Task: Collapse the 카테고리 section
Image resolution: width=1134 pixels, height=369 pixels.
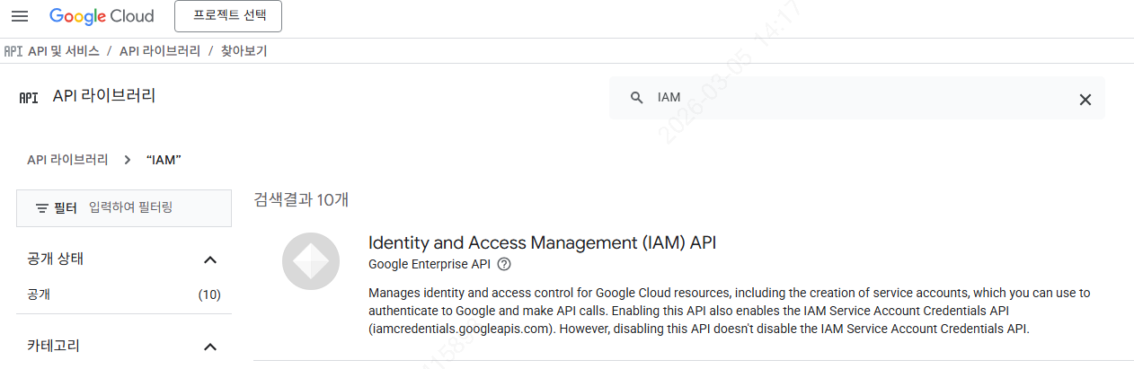Action: click(x=210, y=347)
